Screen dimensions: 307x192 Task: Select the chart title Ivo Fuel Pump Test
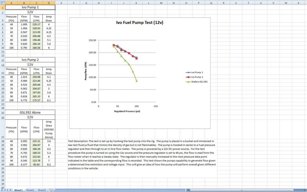[137, 23]
